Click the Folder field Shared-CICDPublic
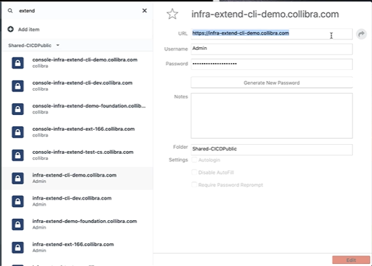The height and width of the screenshot is (266, 372). click(x=272, y=150)
